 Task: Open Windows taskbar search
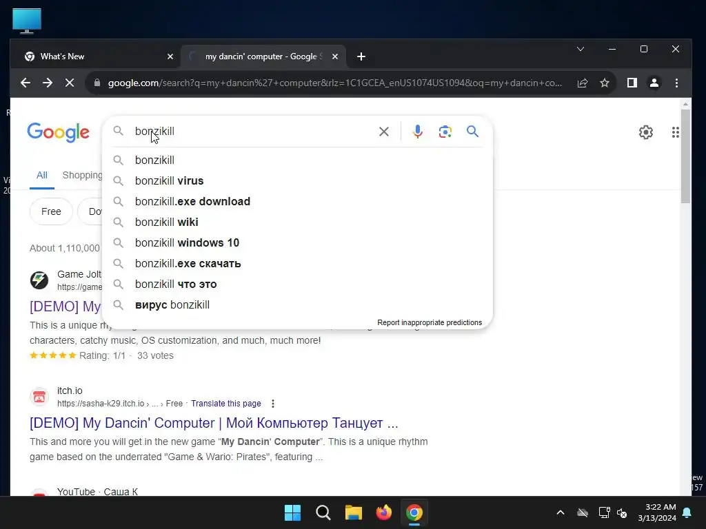[x=323, y=512]
